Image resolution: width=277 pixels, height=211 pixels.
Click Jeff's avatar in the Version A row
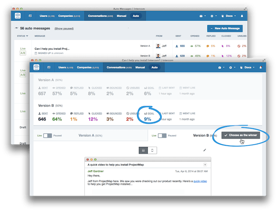coord(158,46)
